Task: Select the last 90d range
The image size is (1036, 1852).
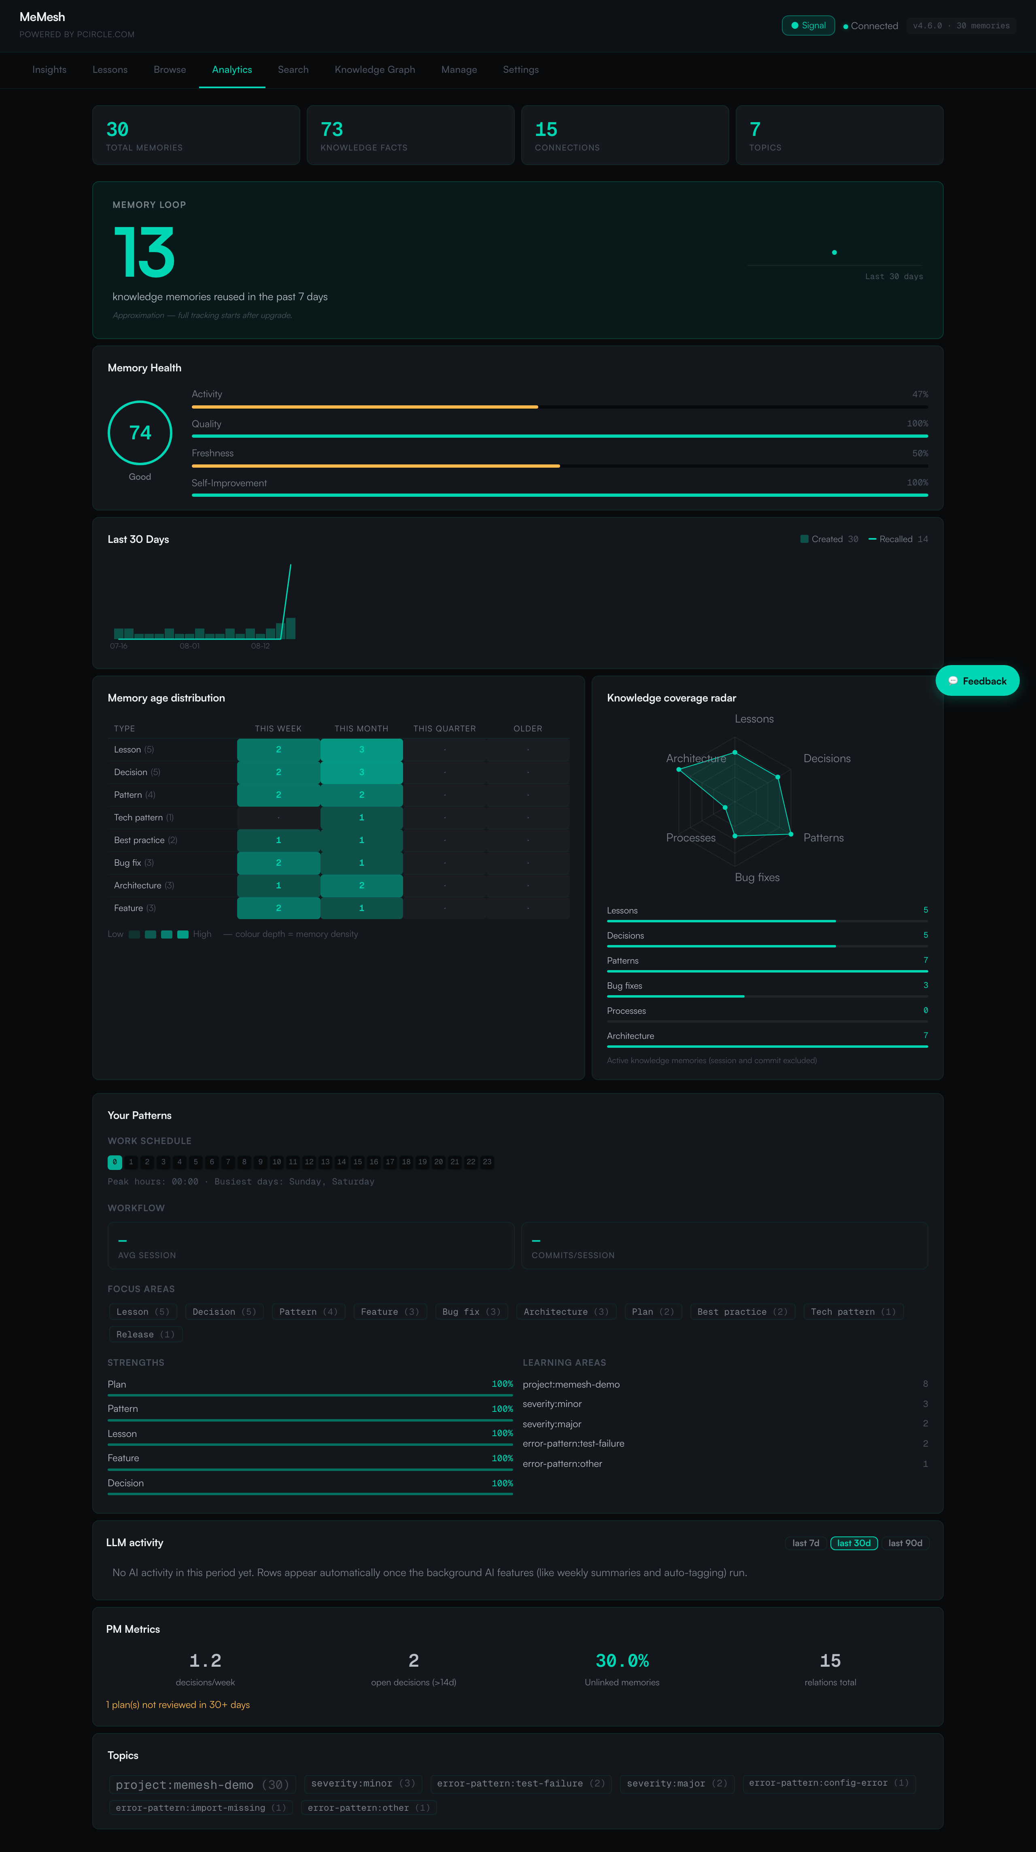Action: (905, 1543)
